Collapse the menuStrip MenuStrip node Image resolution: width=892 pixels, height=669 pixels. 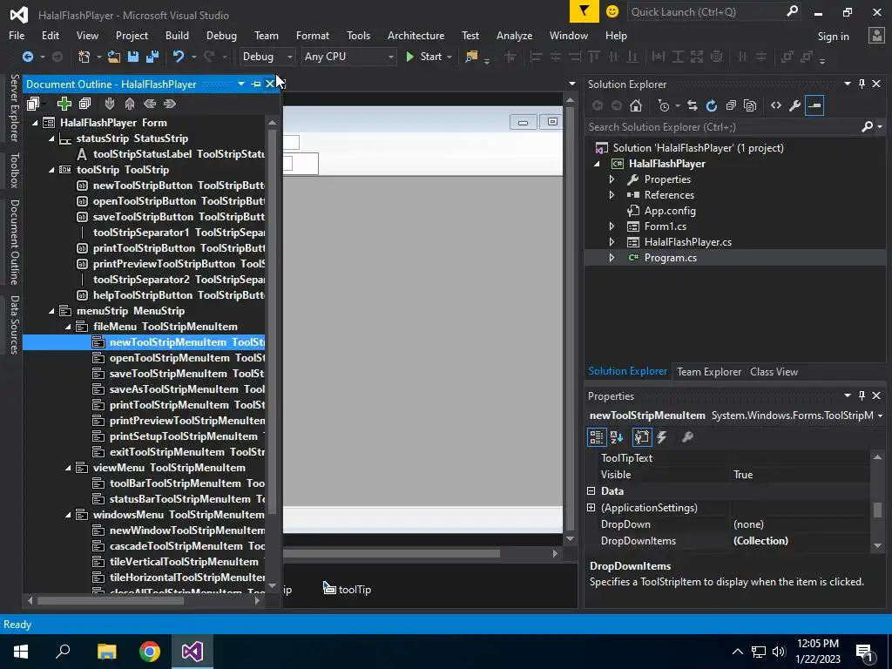coord(51,311)
